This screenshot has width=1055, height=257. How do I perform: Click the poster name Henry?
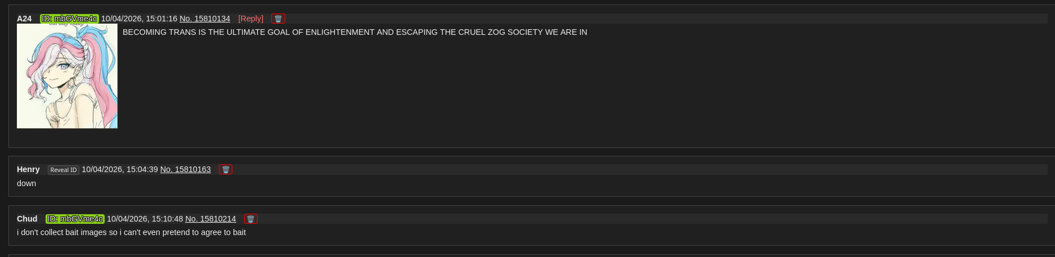(x=28, y=169)
